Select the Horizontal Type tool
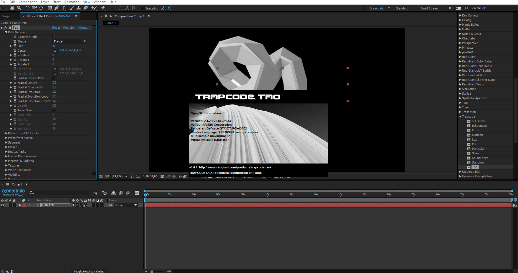The image size is (518, 273). pyautogui.click(x=64, y=8)
